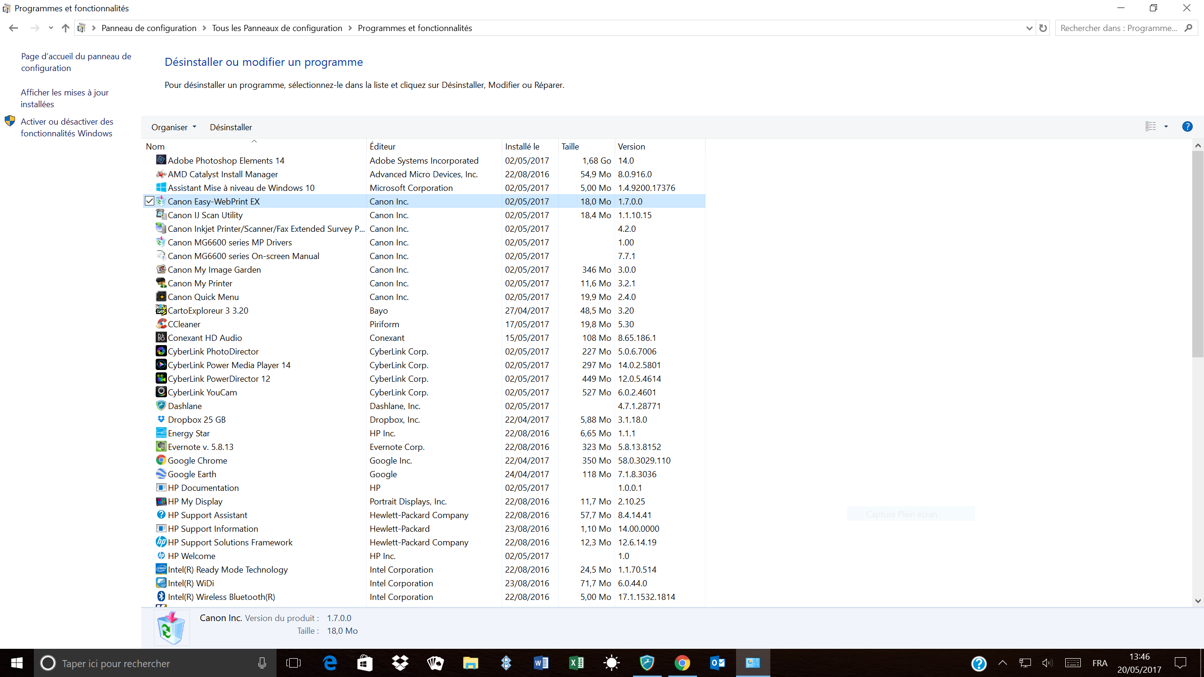Open Afficher les mises à jour installées
The width and height of the screenshot is (1204, 677).
pos(64,98)
